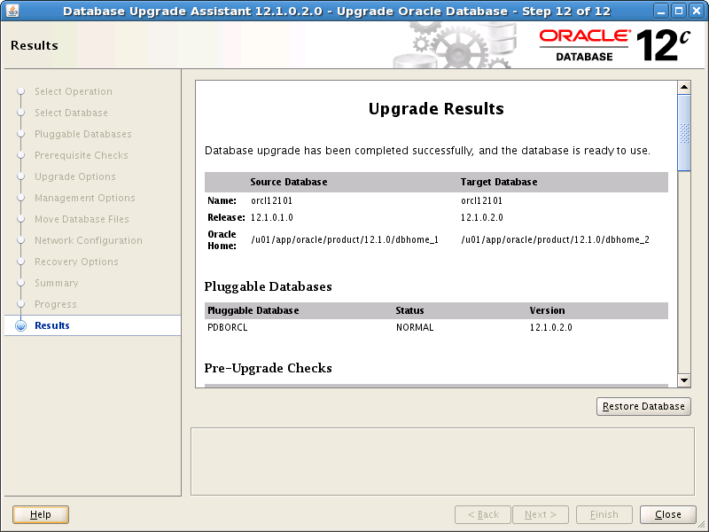Select the Management Options step
The image size is (709, 532).
click(x=85, y=198)
